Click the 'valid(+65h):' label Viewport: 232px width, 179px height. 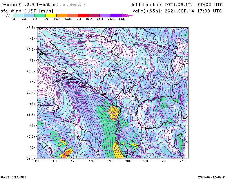point(148,11)
